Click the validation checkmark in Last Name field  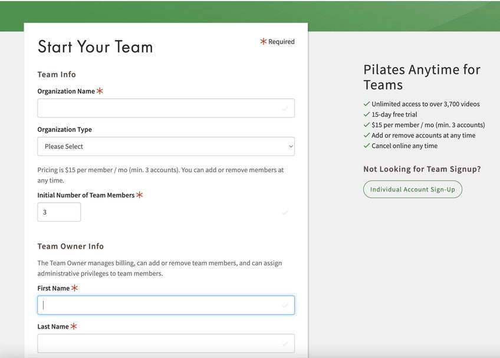click(285, 343)
